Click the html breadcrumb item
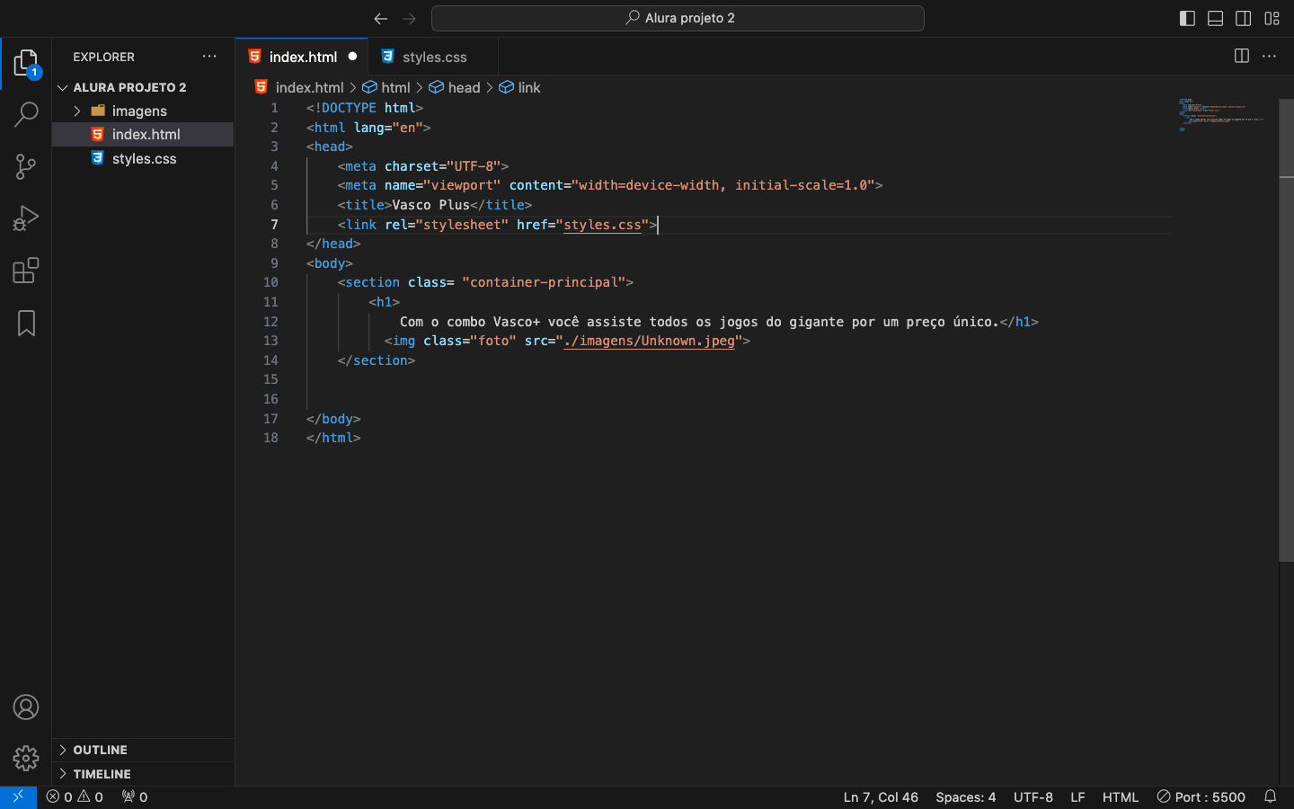This screenshot has width=1294, height=809. [386, 87]
